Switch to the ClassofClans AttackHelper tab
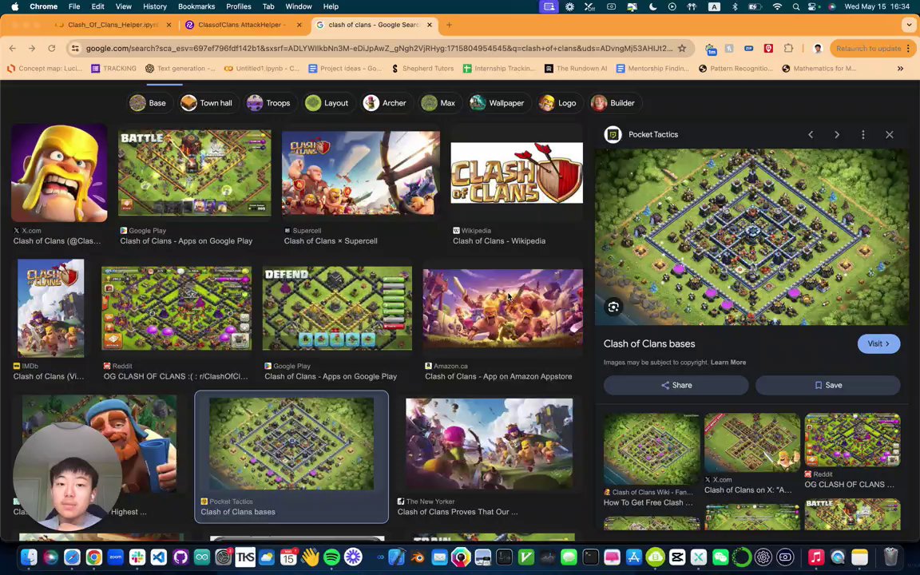The width and height of the screenshot is (920, 575). tap(242, 25)
